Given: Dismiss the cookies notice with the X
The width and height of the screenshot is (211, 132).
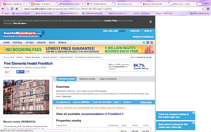Looking at the screenshot, I should 150,22.
